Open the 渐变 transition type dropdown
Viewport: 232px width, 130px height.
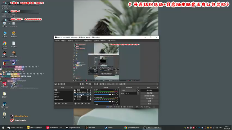128,90
